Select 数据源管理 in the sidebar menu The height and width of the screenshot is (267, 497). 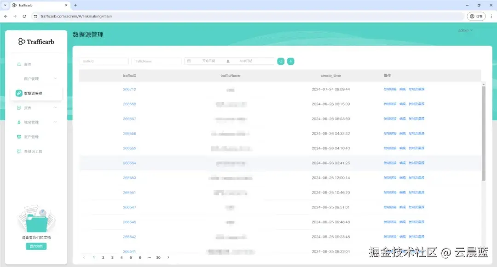[33, 94]
